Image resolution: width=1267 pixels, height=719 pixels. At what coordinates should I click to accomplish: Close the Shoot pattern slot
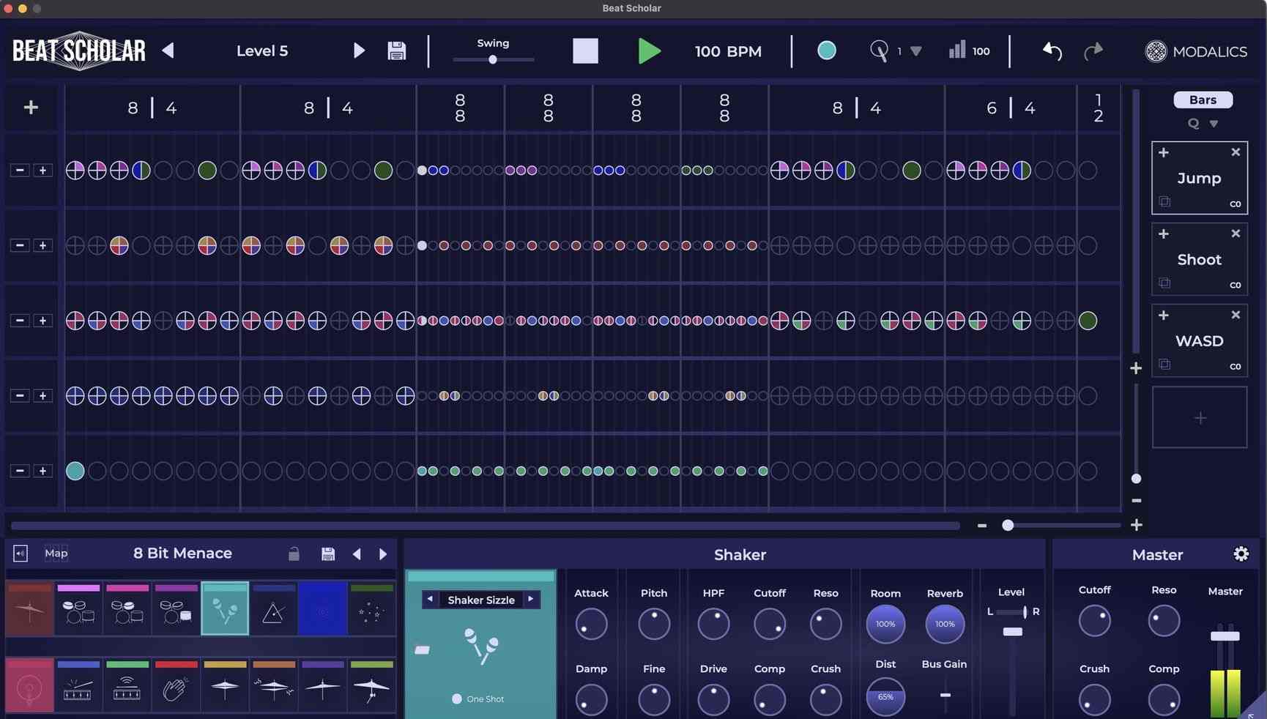point(1236,234)
